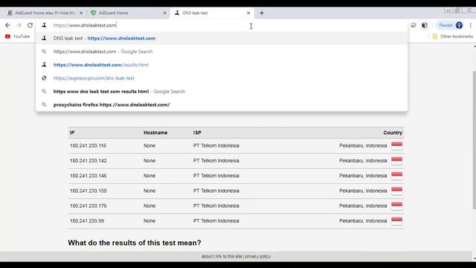Click the 'What do the results of this test mean?' heading
Viewport: 476px width, 268px height.
(x=135, y=243)
